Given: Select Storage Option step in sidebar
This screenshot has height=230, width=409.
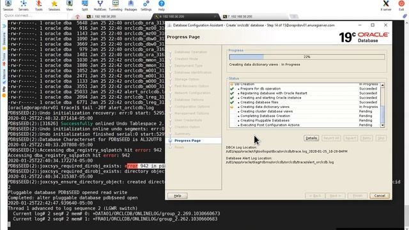Looking at the screenshot, I should pos(187,79).
